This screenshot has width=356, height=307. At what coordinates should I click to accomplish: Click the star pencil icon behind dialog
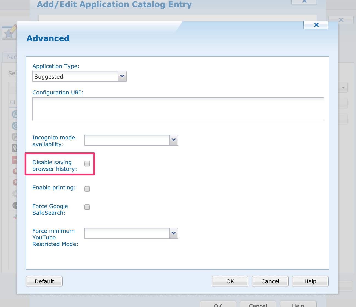(9, 32)
